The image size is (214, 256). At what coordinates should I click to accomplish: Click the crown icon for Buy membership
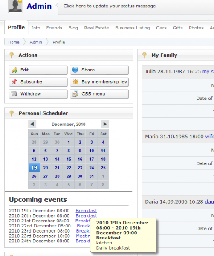(x=75, y=81)
